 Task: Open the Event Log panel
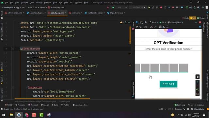pos(180,105)
